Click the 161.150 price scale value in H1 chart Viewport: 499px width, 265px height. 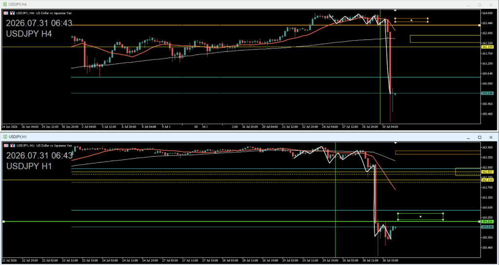(x=487, y=197)
